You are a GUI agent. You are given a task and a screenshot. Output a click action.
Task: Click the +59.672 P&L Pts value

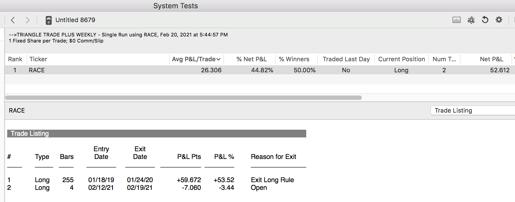pos(189,180)
